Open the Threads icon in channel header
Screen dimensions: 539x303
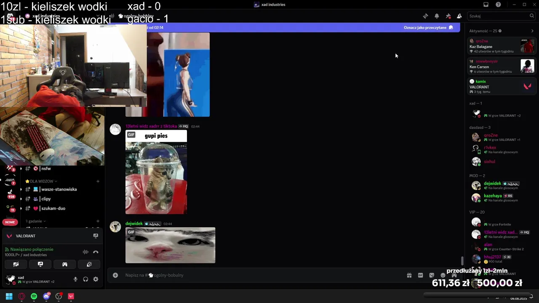point(425,16)
